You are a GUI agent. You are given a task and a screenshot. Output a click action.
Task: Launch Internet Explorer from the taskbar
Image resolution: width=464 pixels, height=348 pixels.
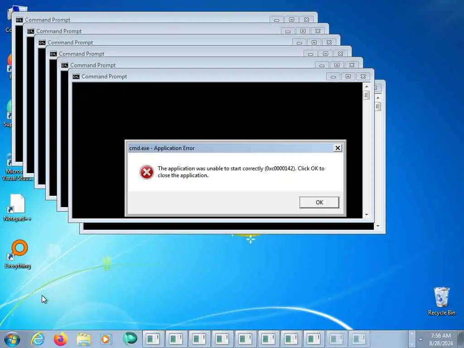point(38,339)
